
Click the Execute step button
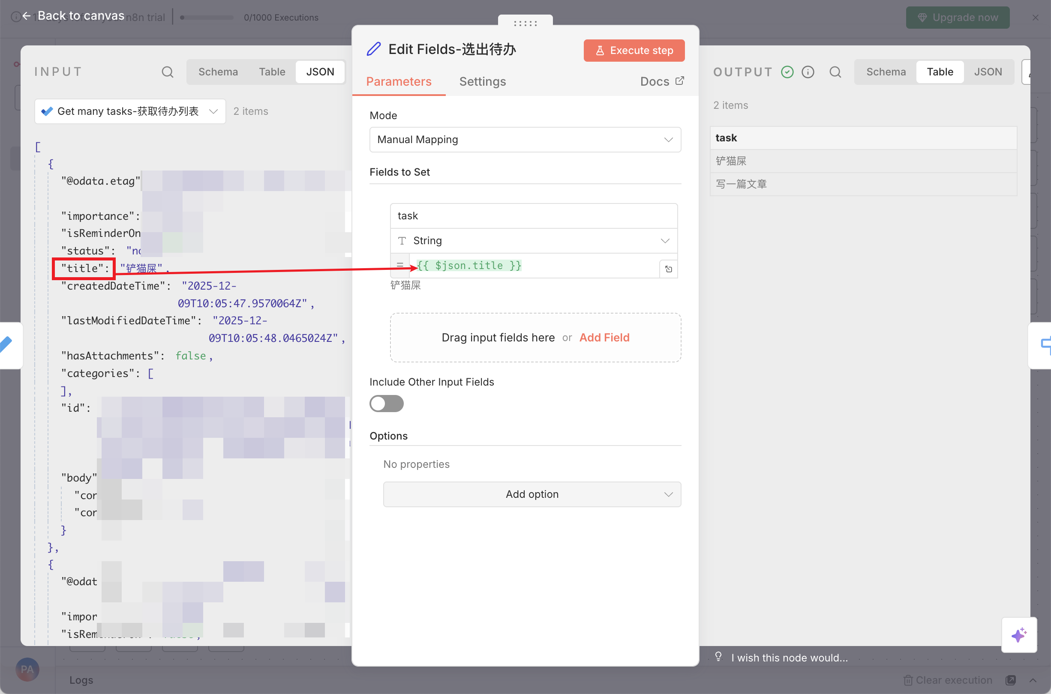tap(634, 51)
